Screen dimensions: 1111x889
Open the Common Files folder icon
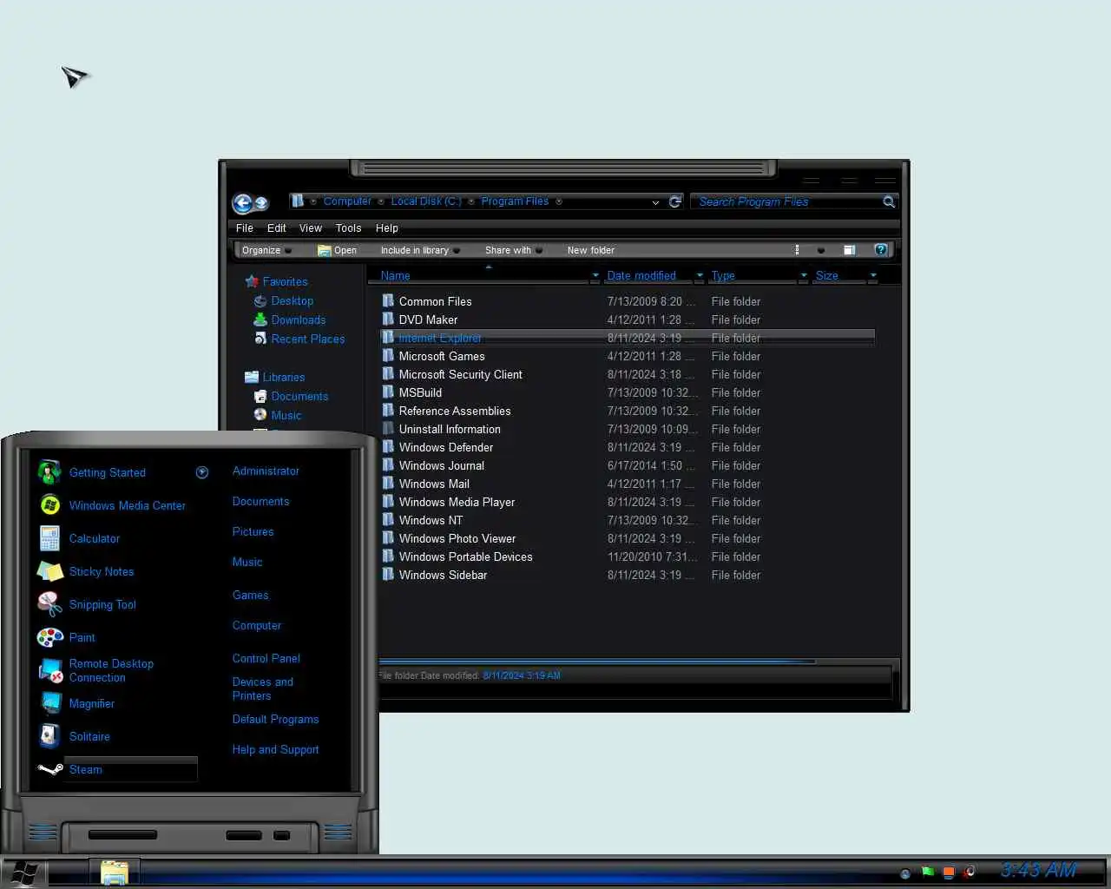[x=388, y=301]
